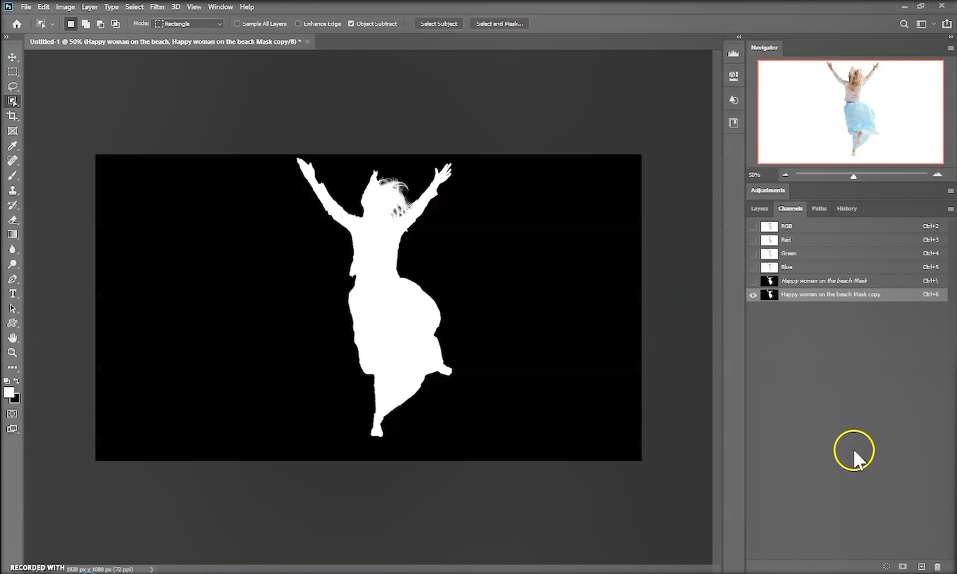This screenshot has width=957, height=574.
Task: Open the Channels panel options menu
Action: click(951, 209)
